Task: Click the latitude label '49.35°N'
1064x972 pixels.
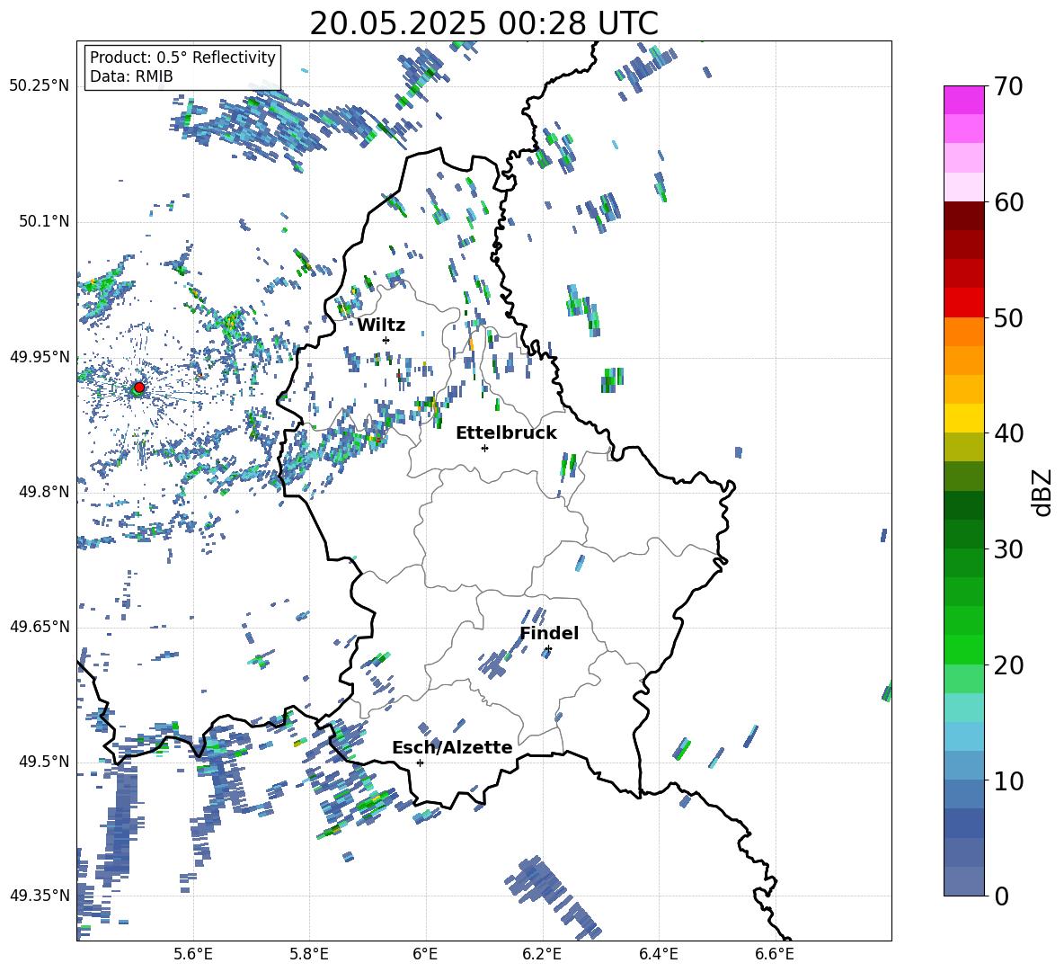Action: (40, 896)
